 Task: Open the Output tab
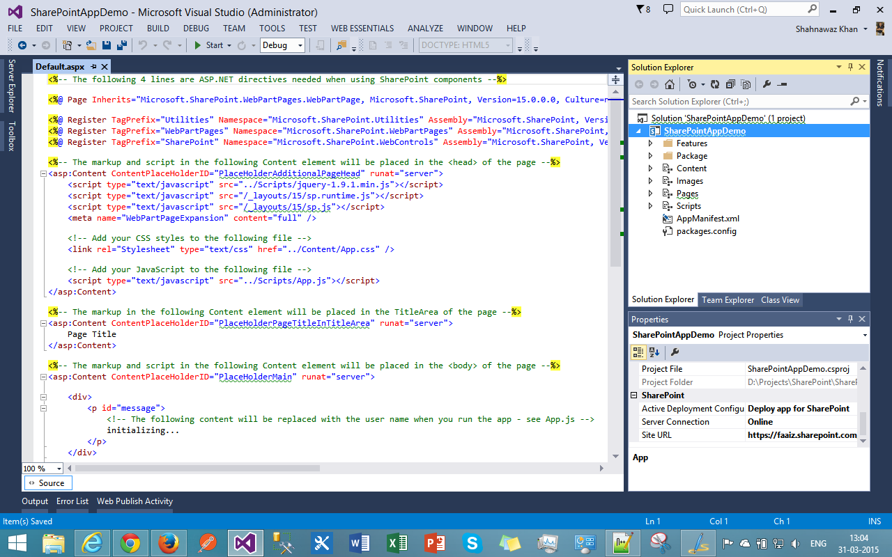pyautogui.click(x=35, y=501)
